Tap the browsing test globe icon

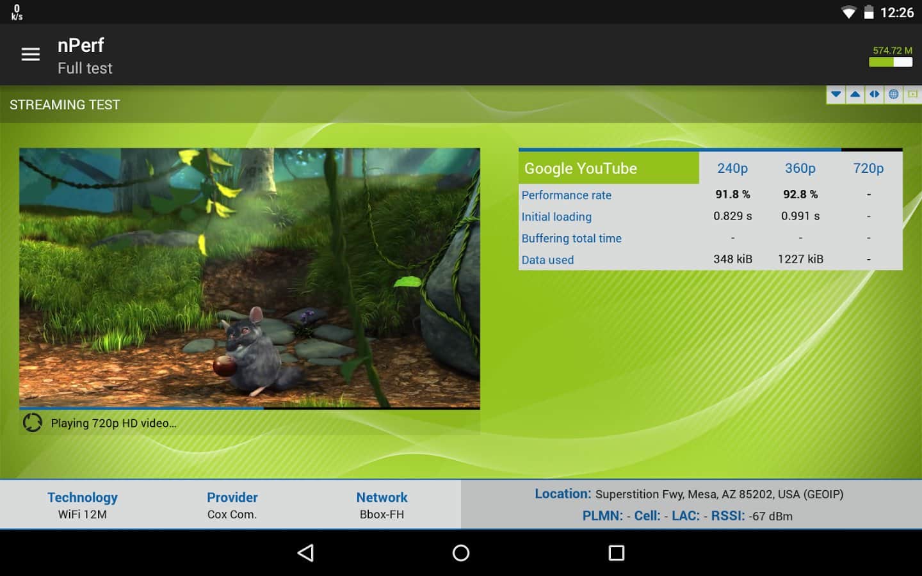(x=893, y=94)
